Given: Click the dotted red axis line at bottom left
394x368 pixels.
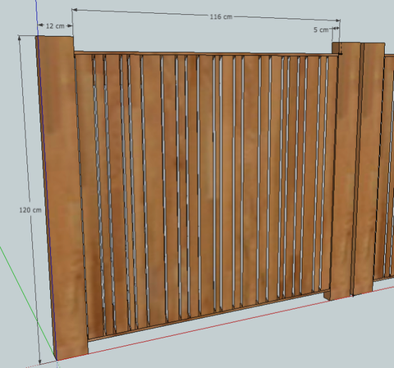Looking at the screenshot, I should point(41,365).
